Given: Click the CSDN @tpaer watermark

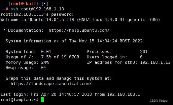Looking at the screenshot, I should [x=159, y=101].
